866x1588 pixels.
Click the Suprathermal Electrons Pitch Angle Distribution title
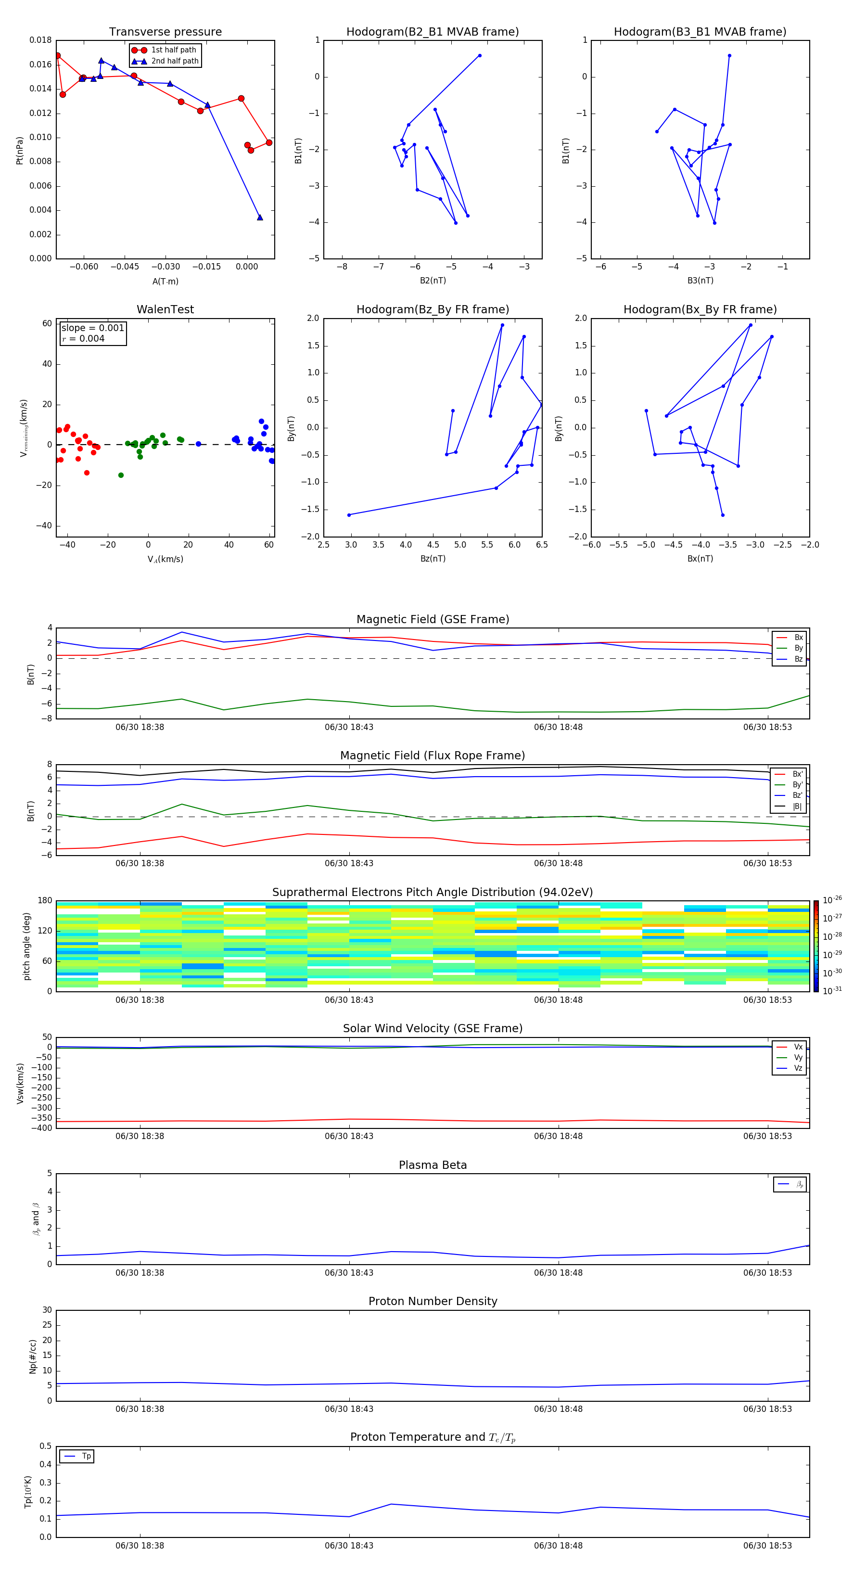(x=433, y=893)
